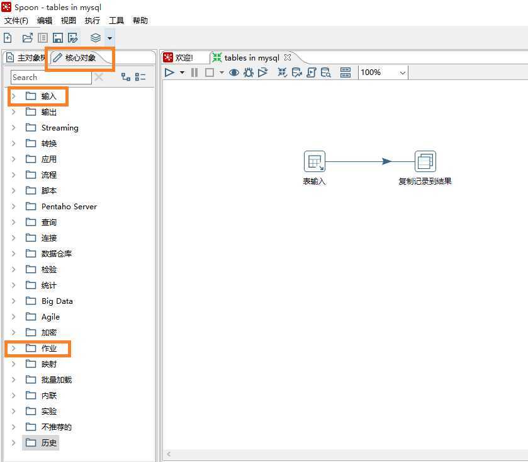
Task: Click the 流程 folder icon
Action: [x=31, y=175]
